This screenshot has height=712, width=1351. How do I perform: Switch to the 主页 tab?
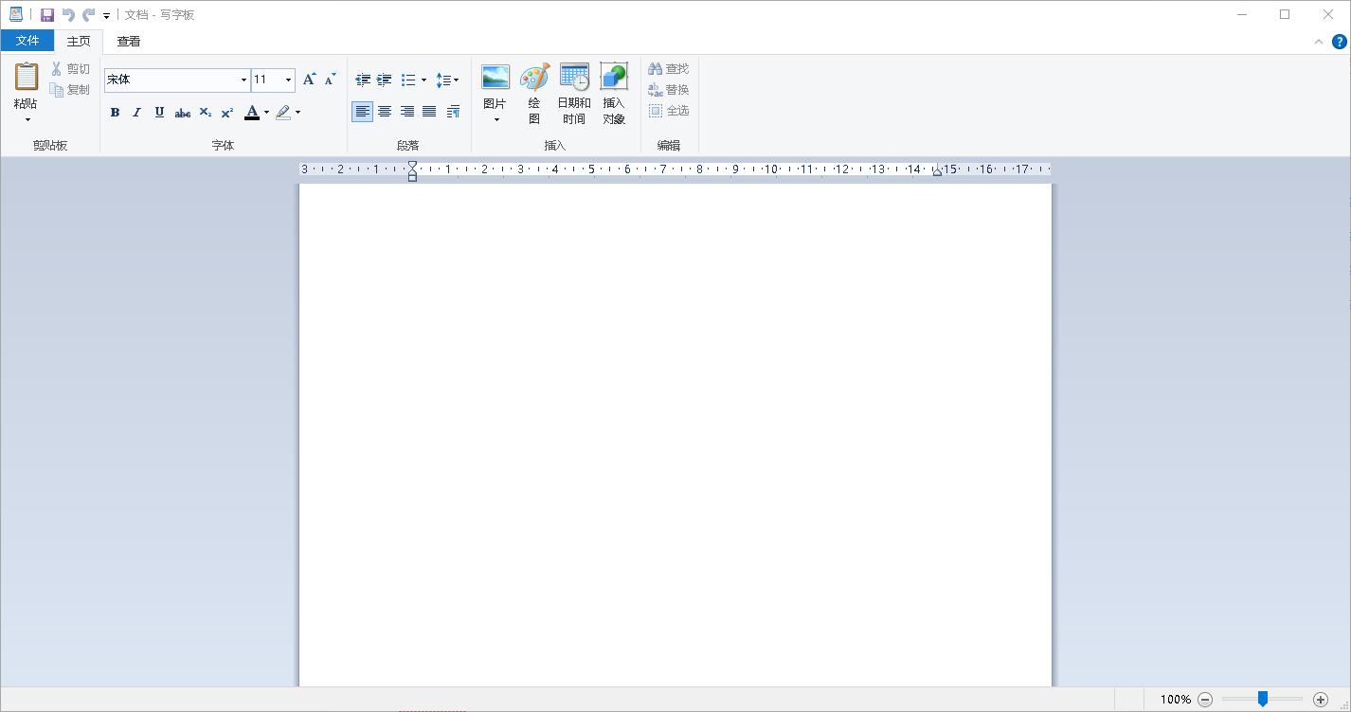coord(79,41)
